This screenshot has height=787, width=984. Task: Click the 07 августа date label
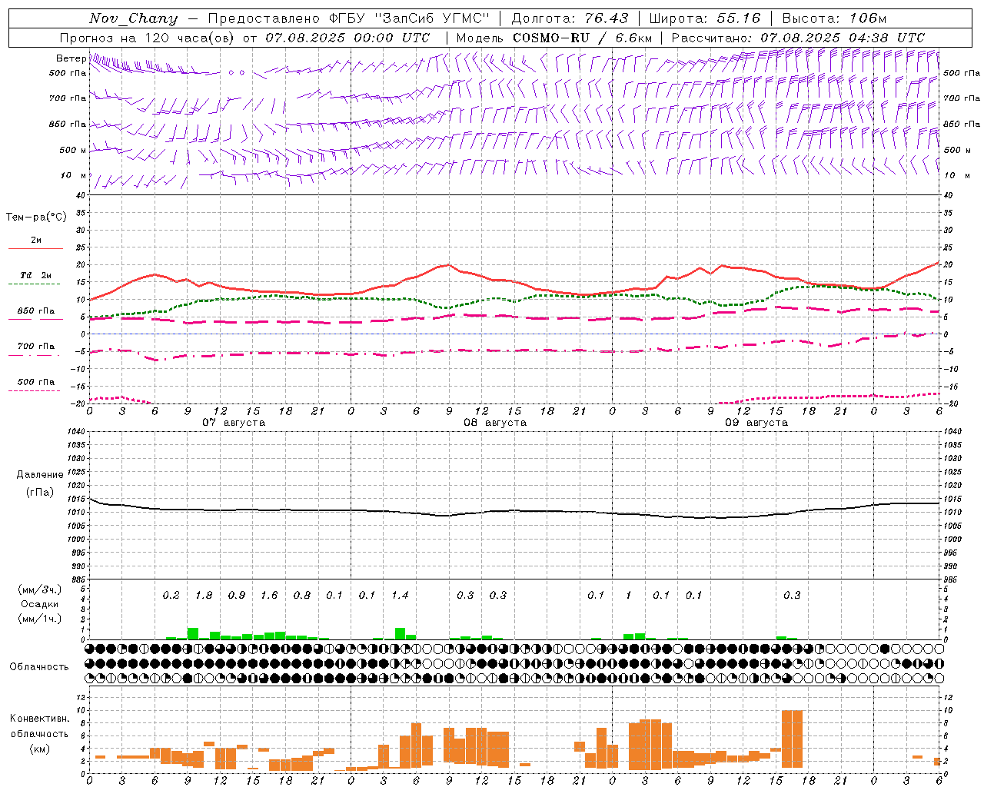[x=234, y=423]
